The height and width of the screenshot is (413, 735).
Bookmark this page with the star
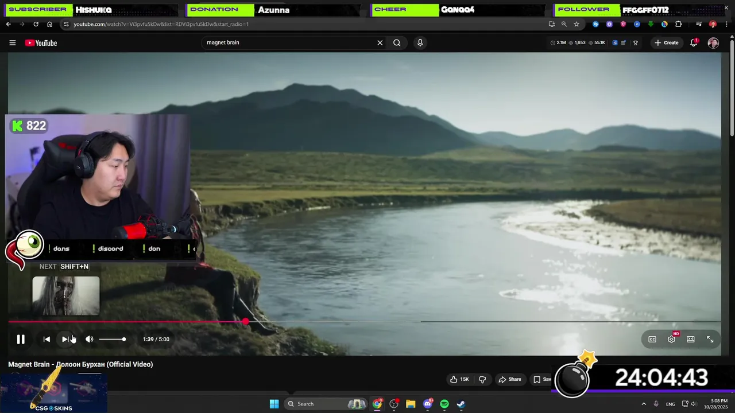coord(577,24)
